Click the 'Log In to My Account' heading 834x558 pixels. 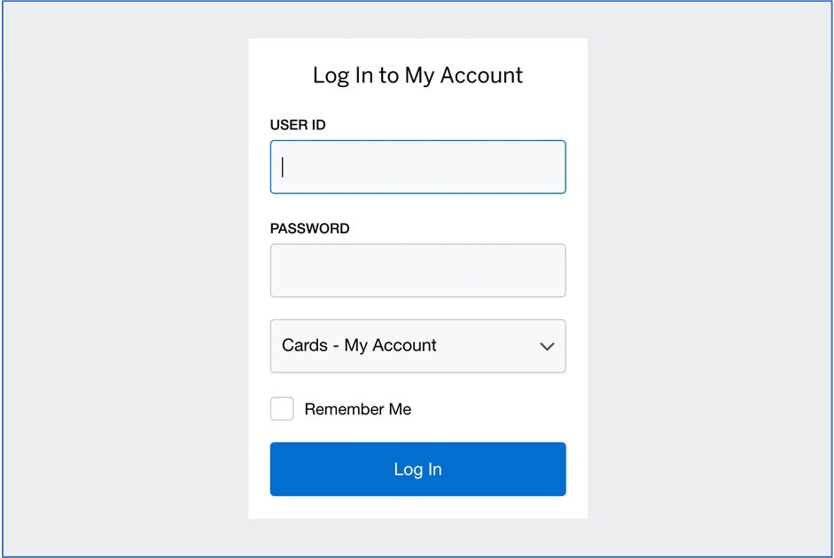click(x=417, y=75)
